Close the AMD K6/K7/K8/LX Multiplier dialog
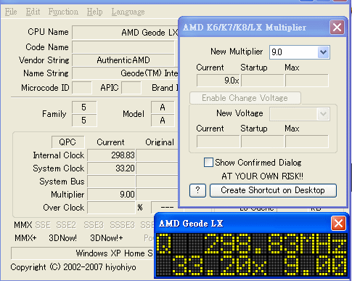Image resolution: width=352 pixels, height=281 pixels. coord(337,27)
